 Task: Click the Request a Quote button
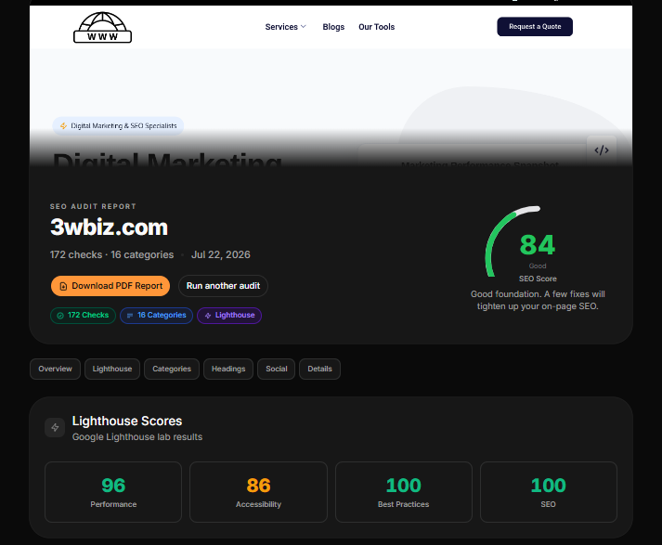535,27
